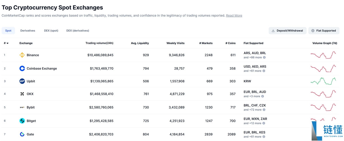Image resolution: width=344 pixels, height=141 pixels.
Task: Open the Gate exchange link
Action: point(30,134)
